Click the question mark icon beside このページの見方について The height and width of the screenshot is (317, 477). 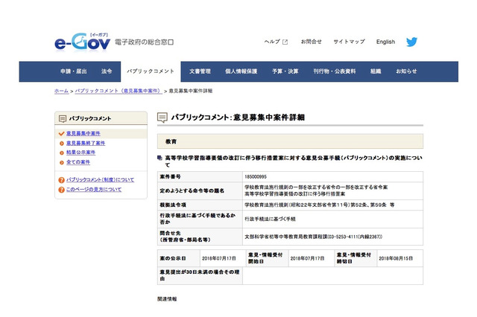pos(61,190)
